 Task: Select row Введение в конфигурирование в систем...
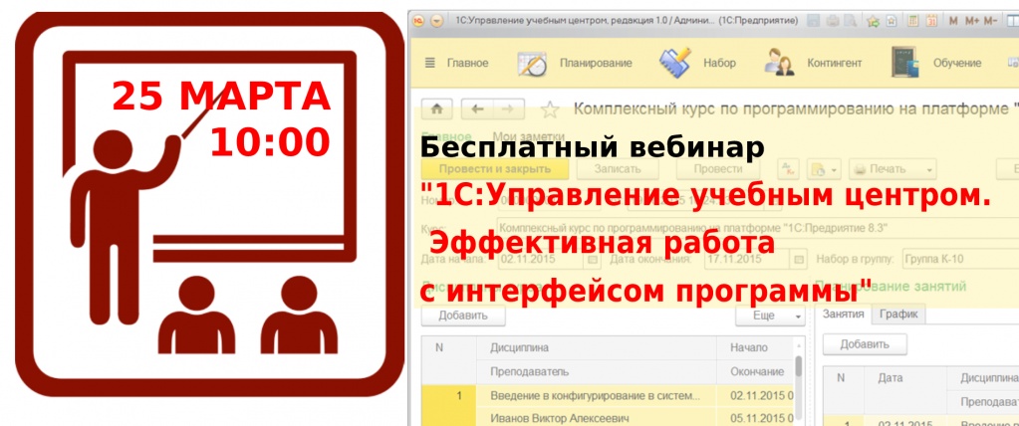597,395
